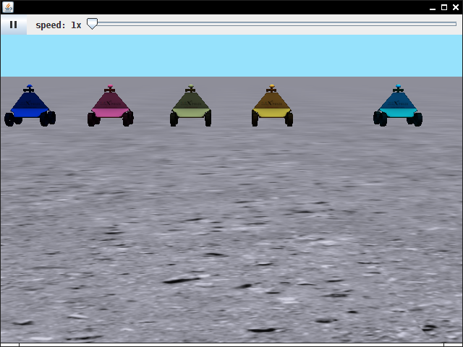Image resolution: width=463 pixels, height=347 pixels.
Task: Click the 'speed: 1x' label
Action: point(59,25)
